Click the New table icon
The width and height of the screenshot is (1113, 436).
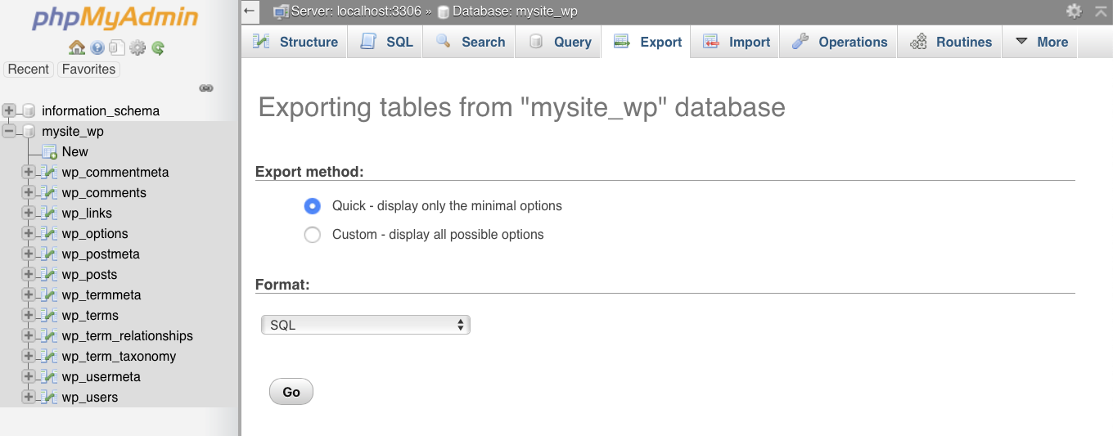click(x=49, y=152)
